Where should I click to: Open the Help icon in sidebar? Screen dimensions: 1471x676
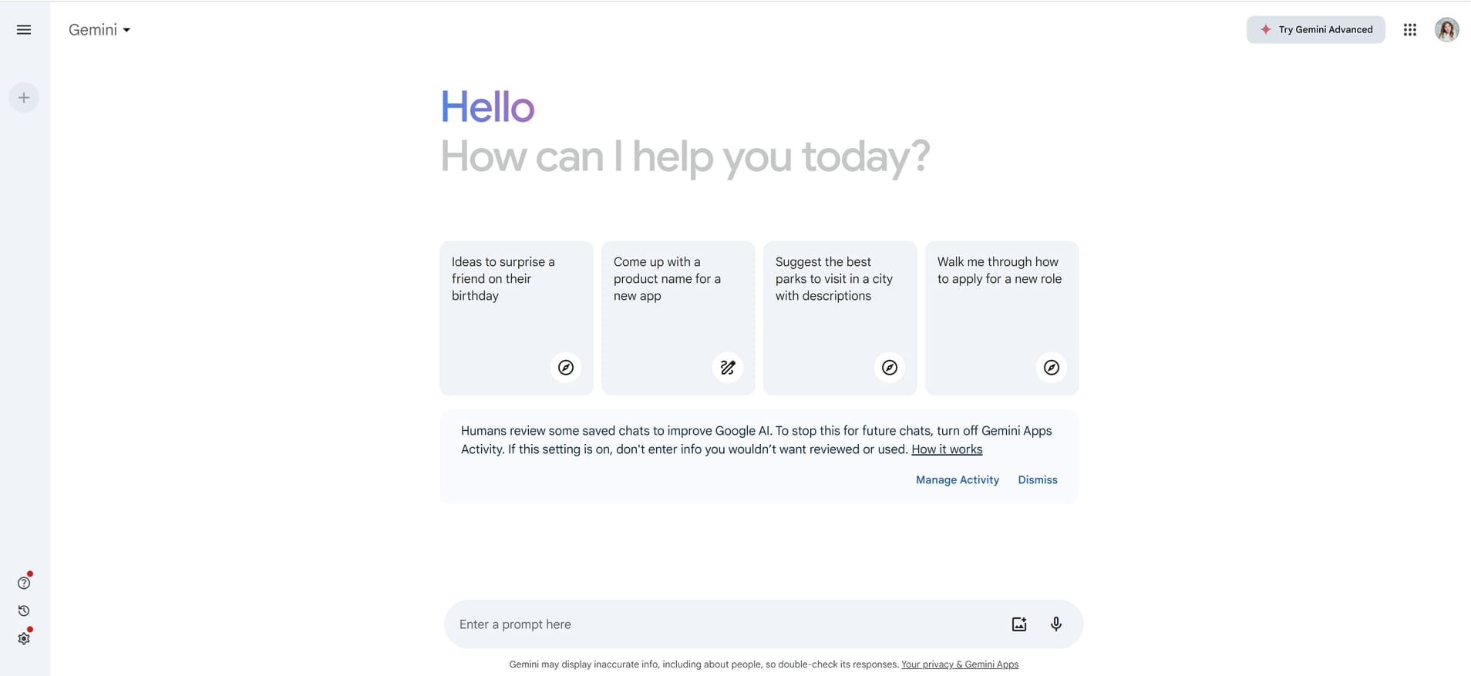point(24,583)
